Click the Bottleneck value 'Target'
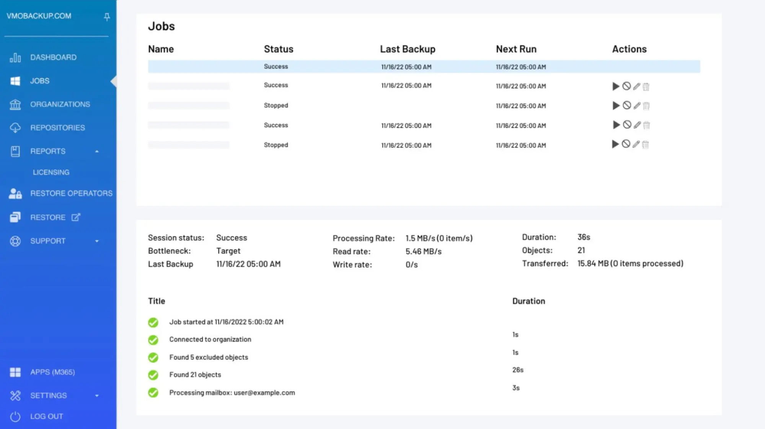Viewport: 765px width, 429px height. (x=228, y=251)
